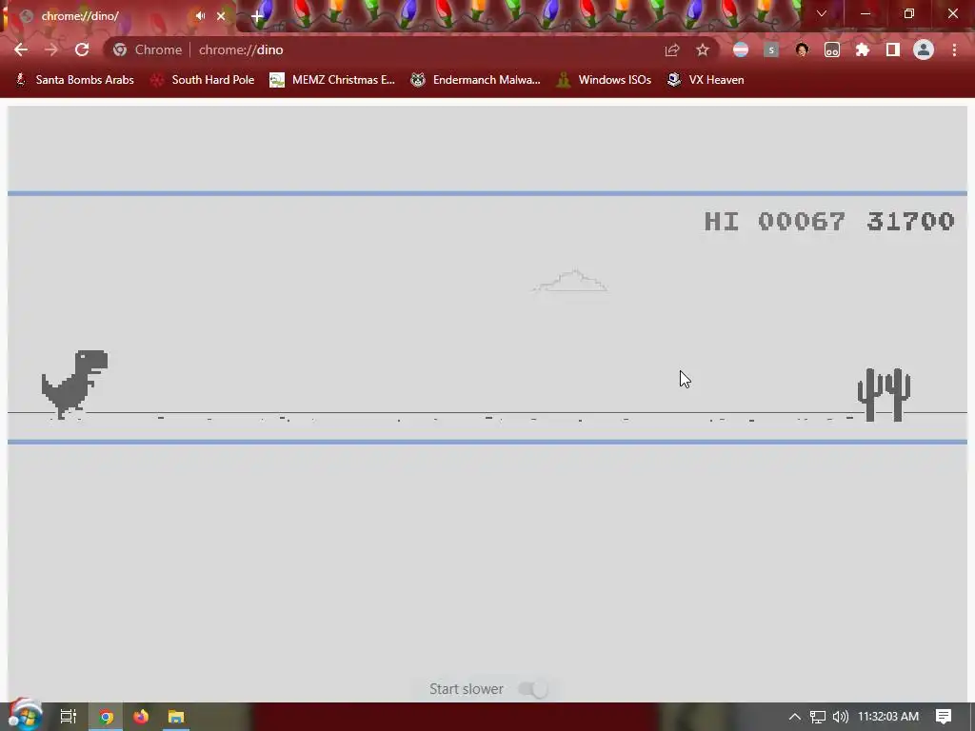The height and width of the screenshot is (731, 975).
Task: Click the Chrome site info chip
Action: click(148, 49)
